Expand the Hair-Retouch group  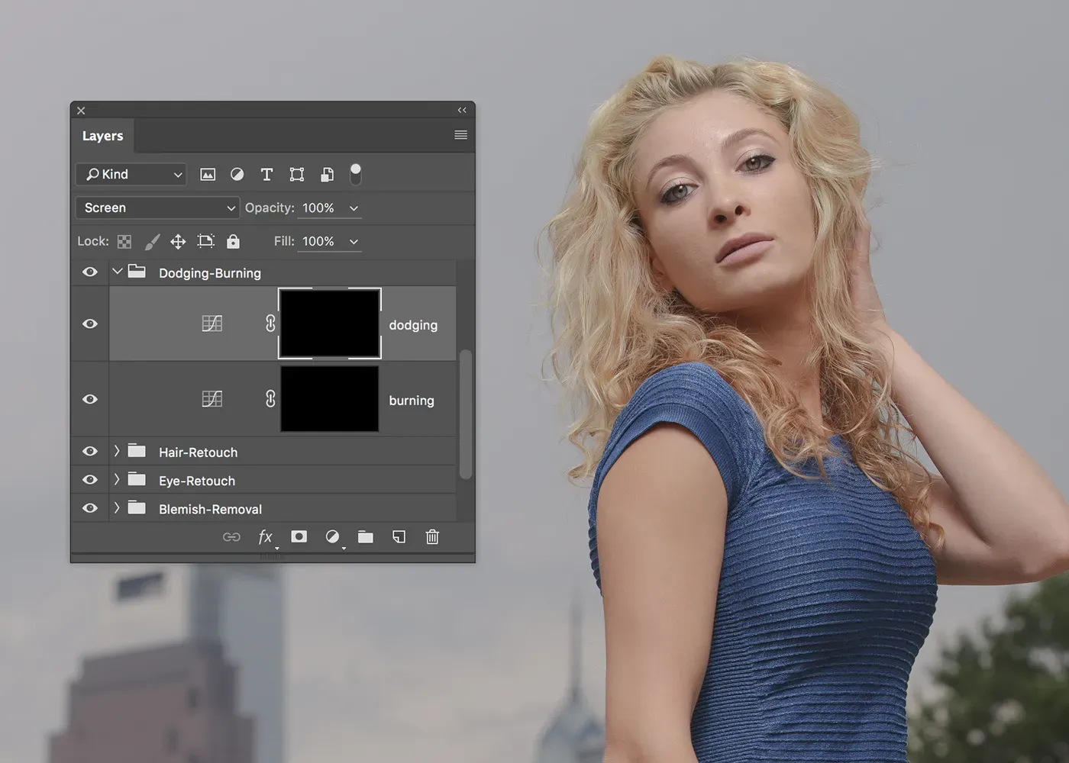117,452
